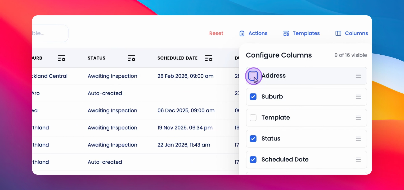404x190 pixels.
Task: Click the SCHEDULED DATE column header
Action: pos(178,58)
